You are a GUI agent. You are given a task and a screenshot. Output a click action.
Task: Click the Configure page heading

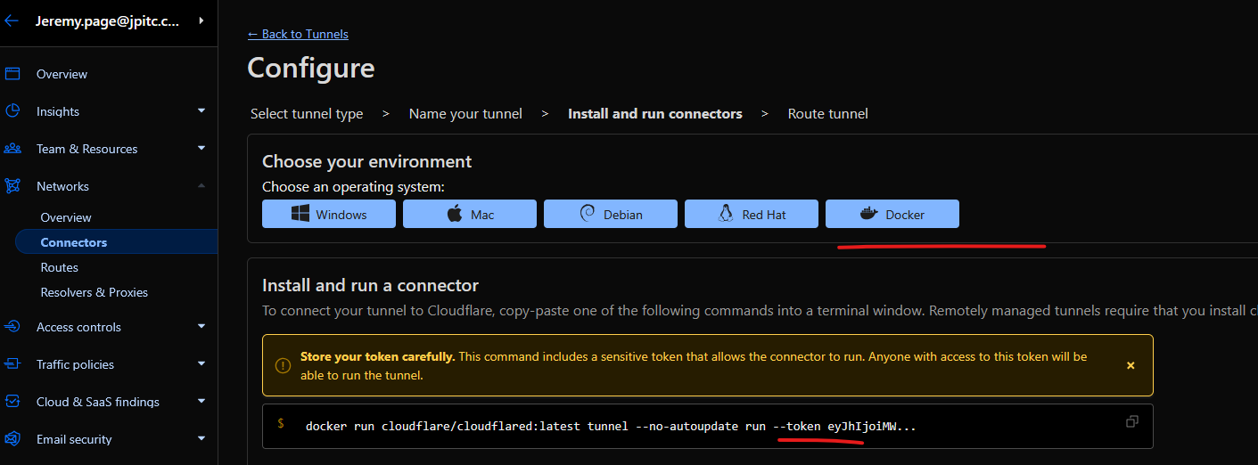311,69
